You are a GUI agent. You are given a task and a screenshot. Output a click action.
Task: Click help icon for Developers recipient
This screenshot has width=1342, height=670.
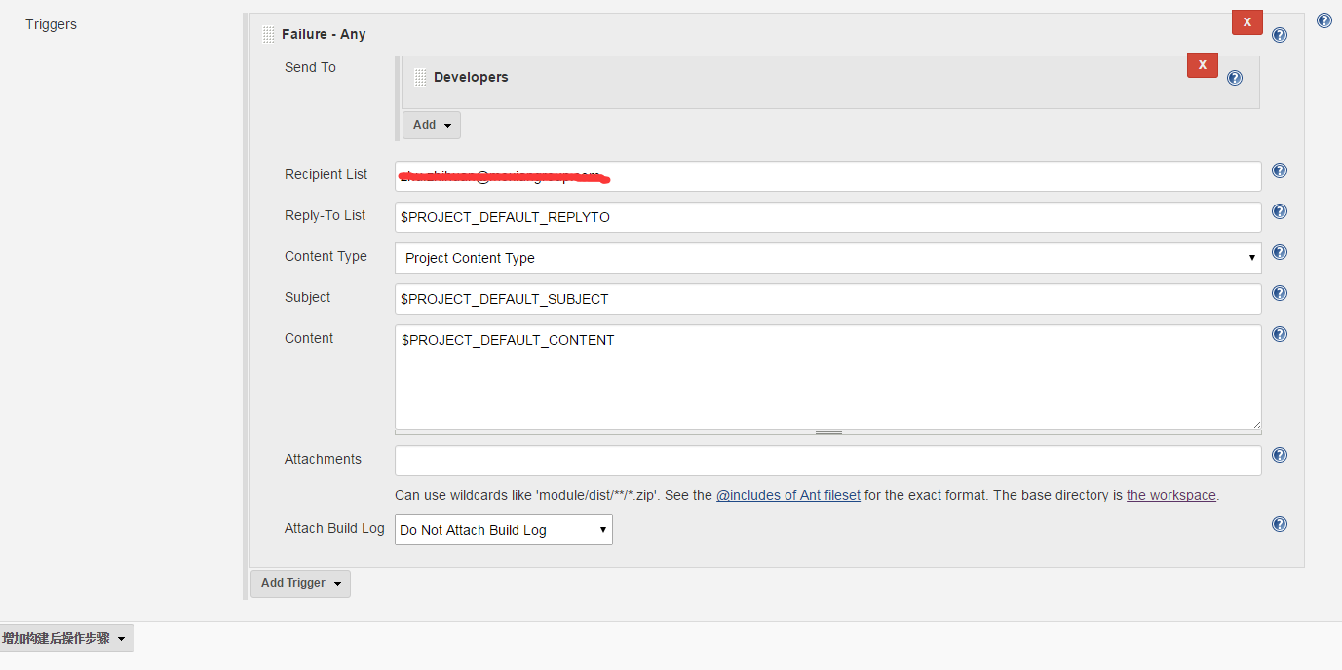(x=1235, y=78)
